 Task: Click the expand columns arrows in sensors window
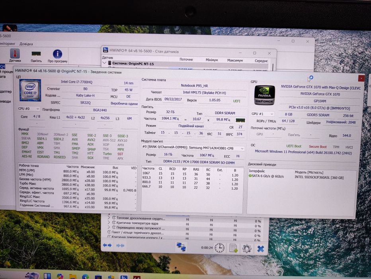[107, 246]
